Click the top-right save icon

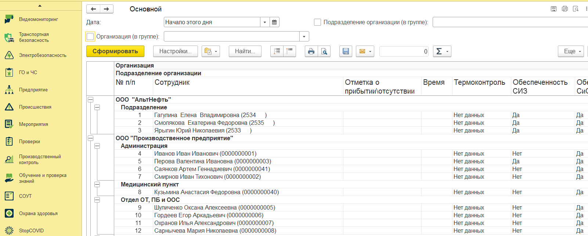[x=553, y=9]
